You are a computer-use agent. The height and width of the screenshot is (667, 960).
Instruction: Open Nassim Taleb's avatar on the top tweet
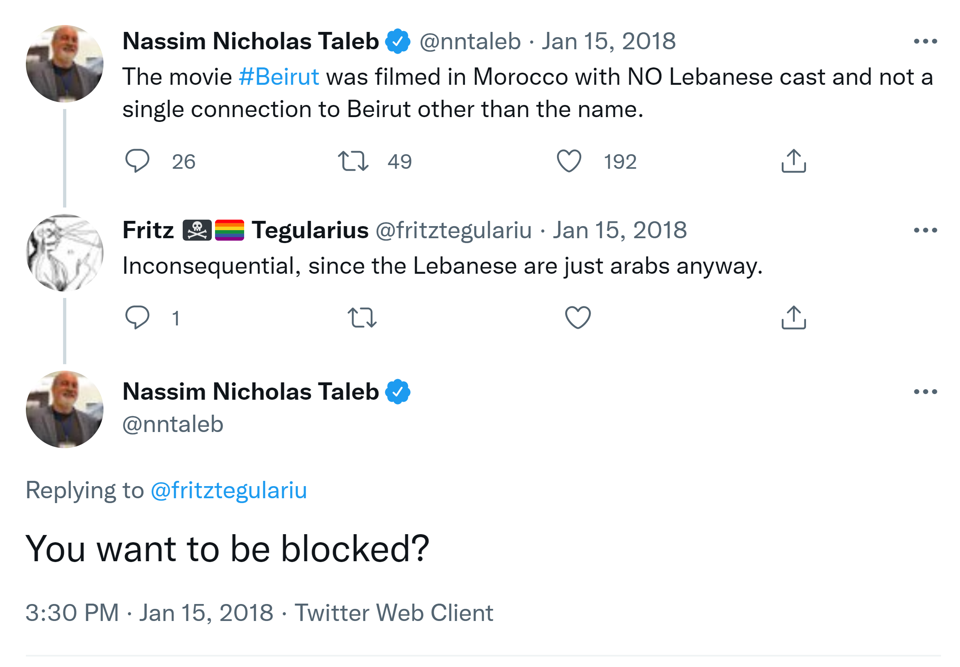coord(64,64)
